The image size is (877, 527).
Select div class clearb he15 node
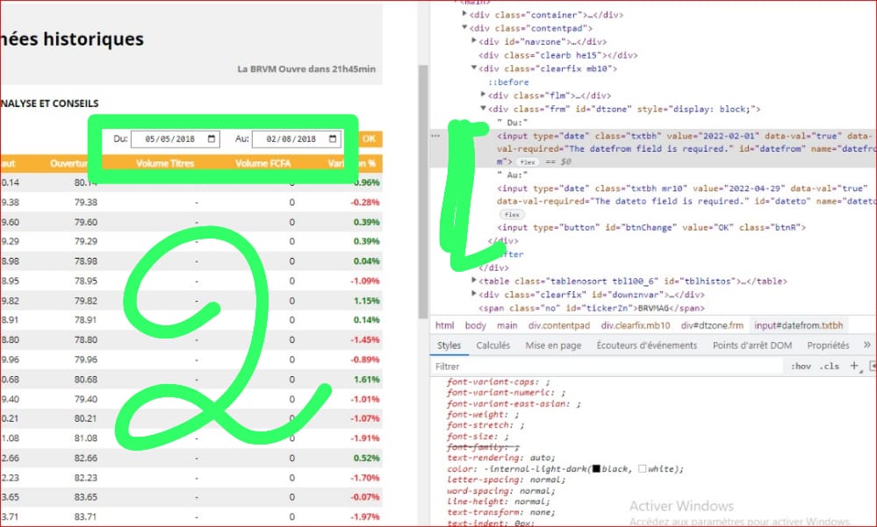tap(557, 55)
